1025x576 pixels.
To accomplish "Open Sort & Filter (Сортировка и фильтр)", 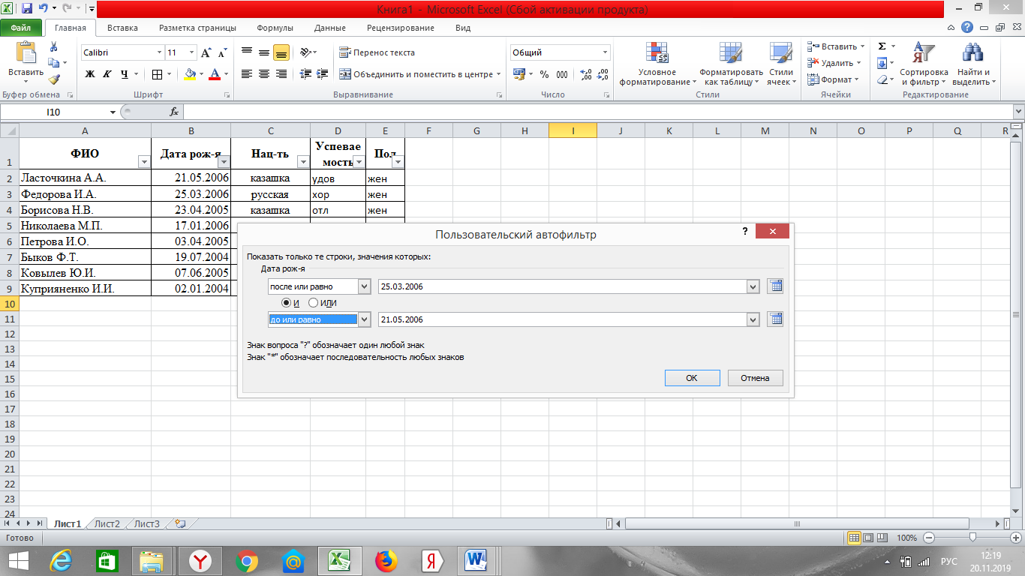I will point(924,64).
